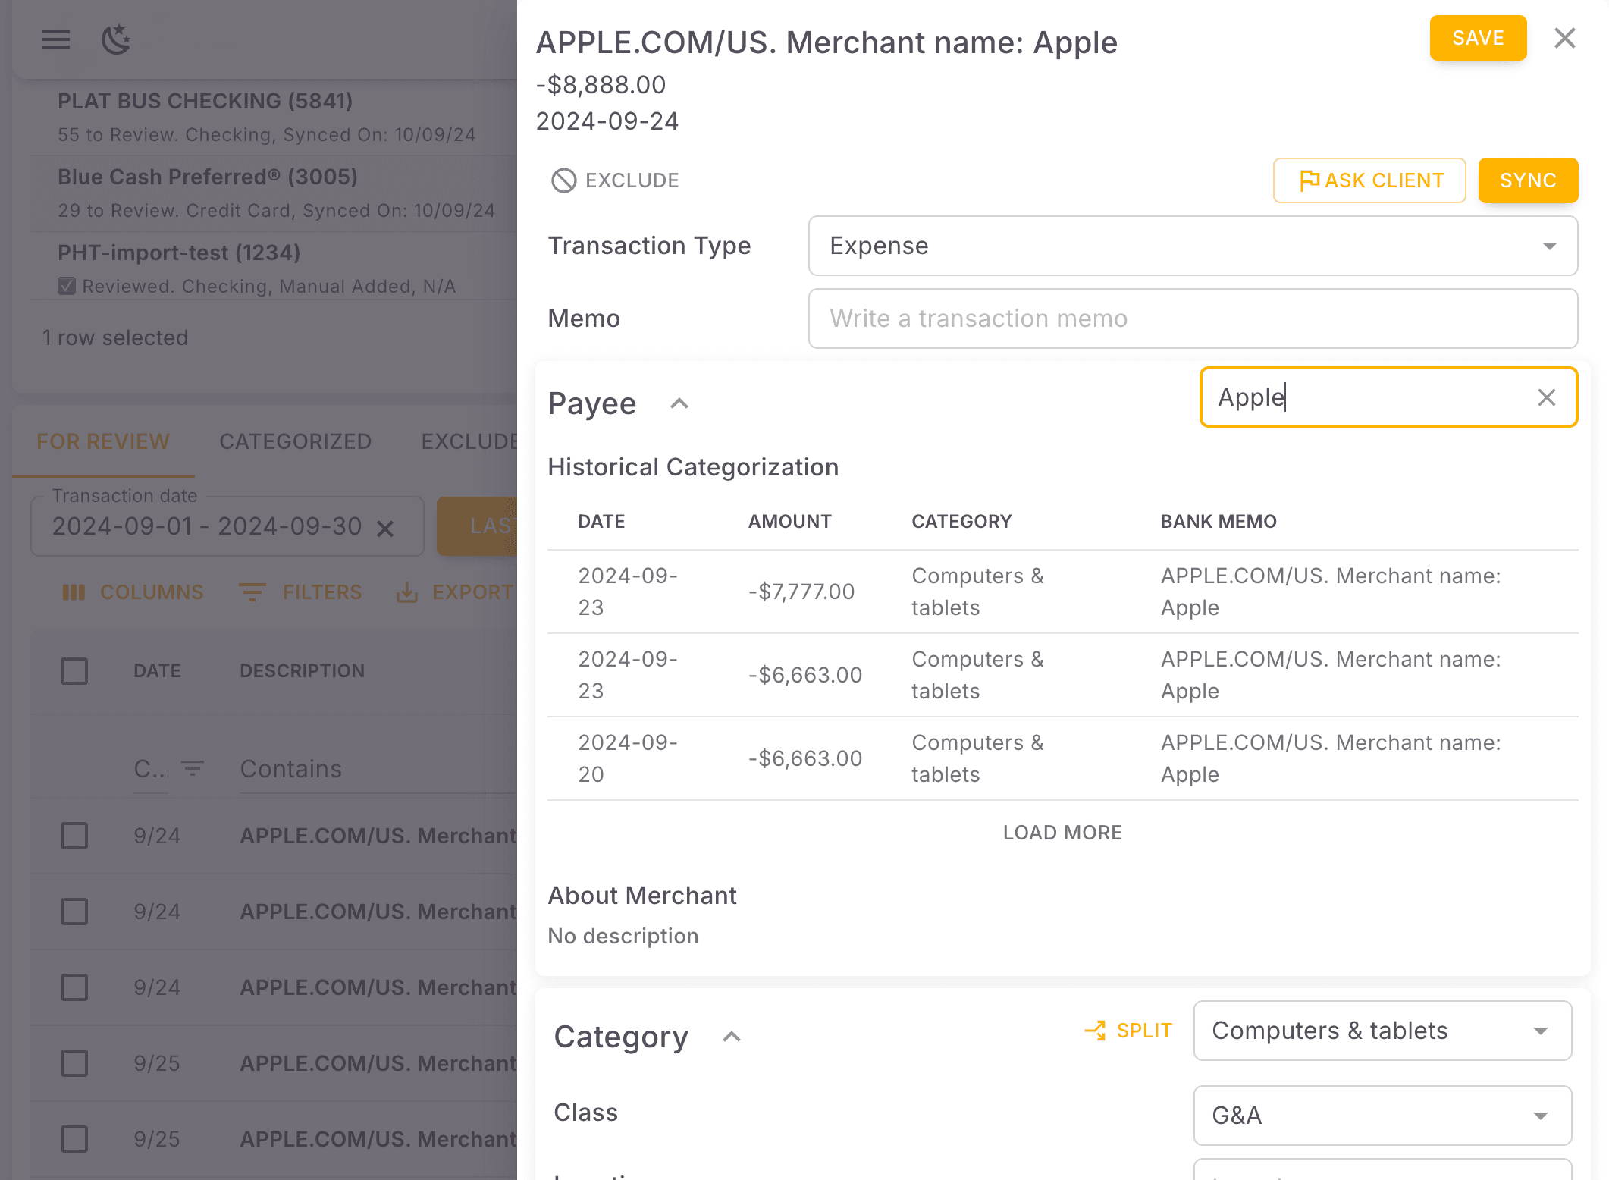The image size is (1609, 1180).
Task: Split the transaction category
Action: click(x=1128, y=1030)
